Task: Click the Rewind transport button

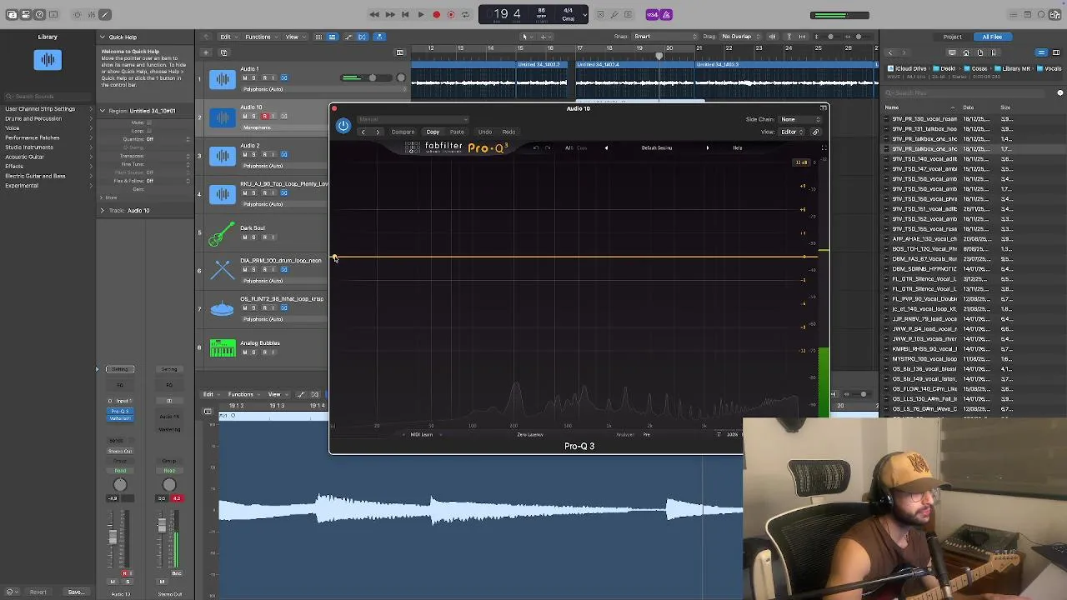Action: coord(374,14)
